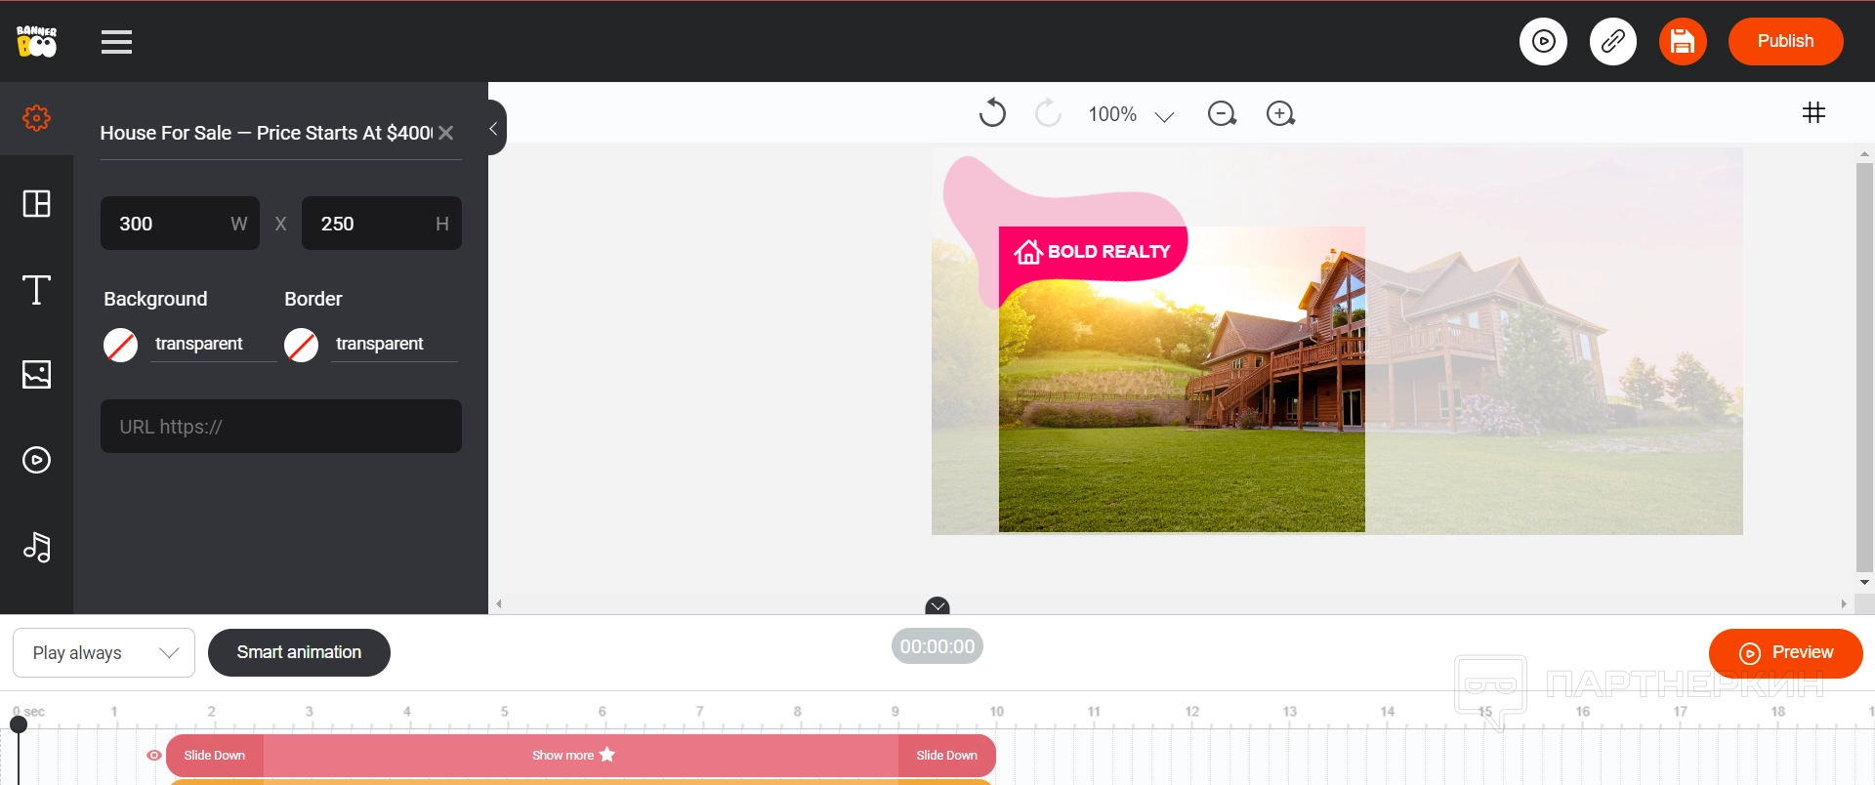Click the canvas scroll down arrow
This screenshot has height=785, width=1875.
[x=1864, y=583]
